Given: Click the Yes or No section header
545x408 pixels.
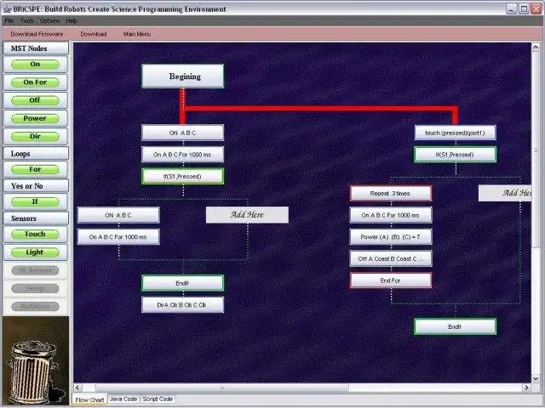Looking at the screenshot, I should tap(36, 186).
